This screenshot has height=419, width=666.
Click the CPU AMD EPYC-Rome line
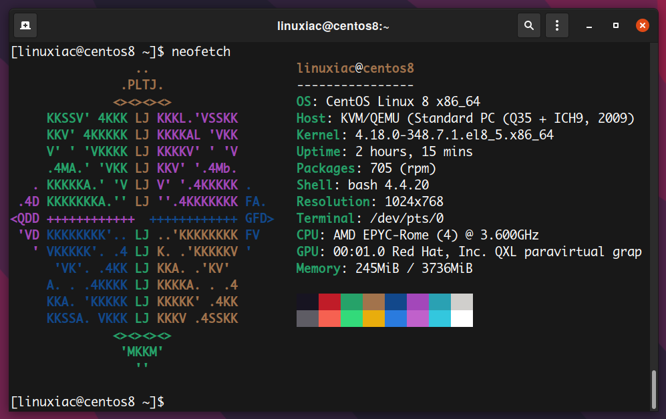coord(418,235)
